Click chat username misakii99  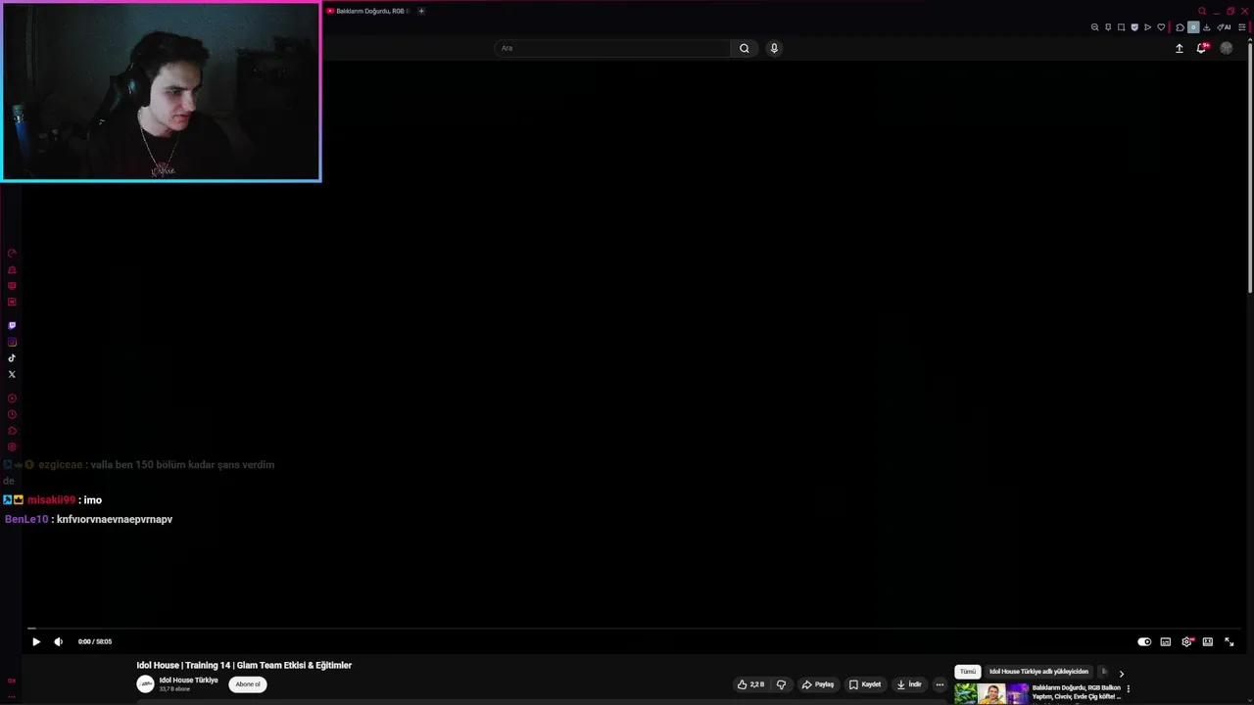tap(51, 499)
